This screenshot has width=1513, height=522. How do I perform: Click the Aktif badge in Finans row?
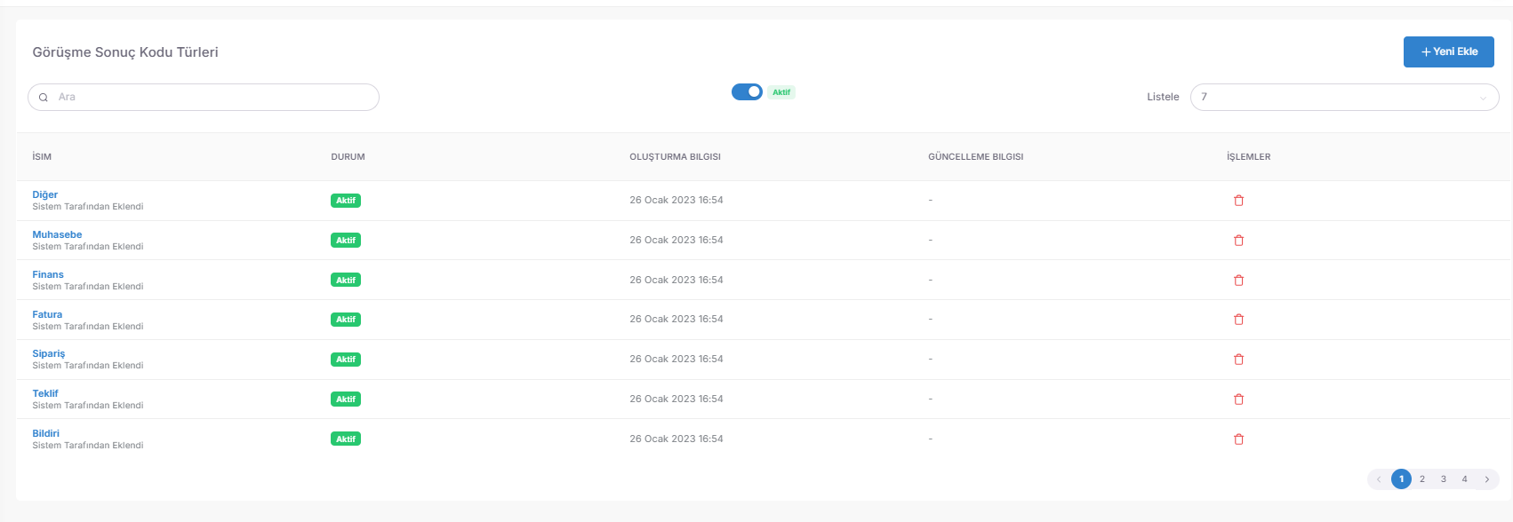click(346, 281)
